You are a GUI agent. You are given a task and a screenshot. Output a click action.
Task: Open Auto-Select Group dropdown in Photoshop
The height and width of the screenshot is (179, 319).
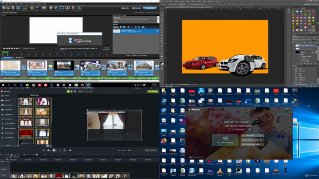(x=182, y=4)
